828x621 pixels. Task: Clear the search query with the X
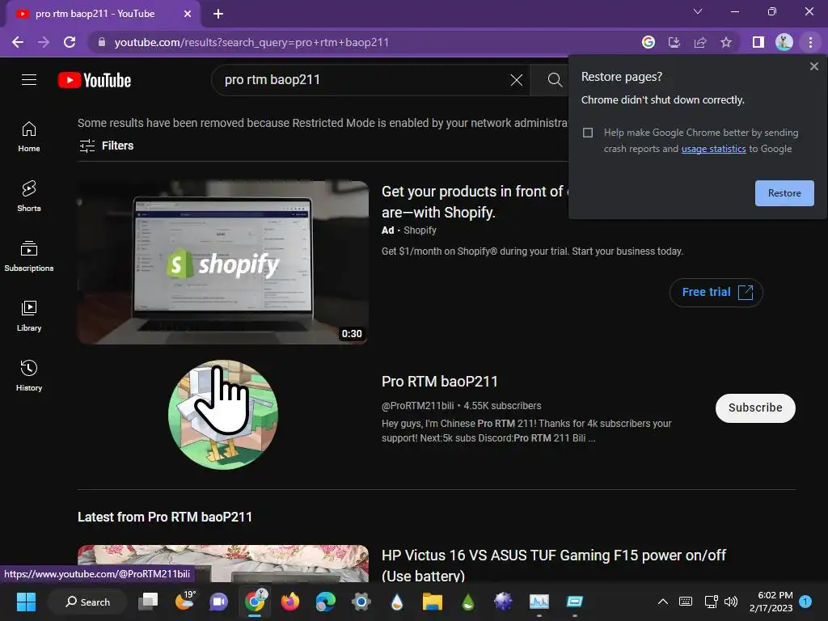(x=517, y=80)
